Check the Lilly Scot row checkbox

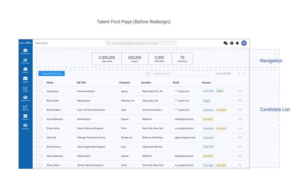pyautogui.click(x=40, y=138)
